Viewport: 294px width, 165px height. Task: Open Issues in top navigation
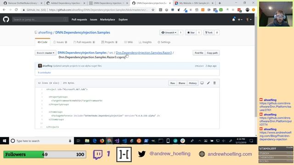tap(93, 19)
